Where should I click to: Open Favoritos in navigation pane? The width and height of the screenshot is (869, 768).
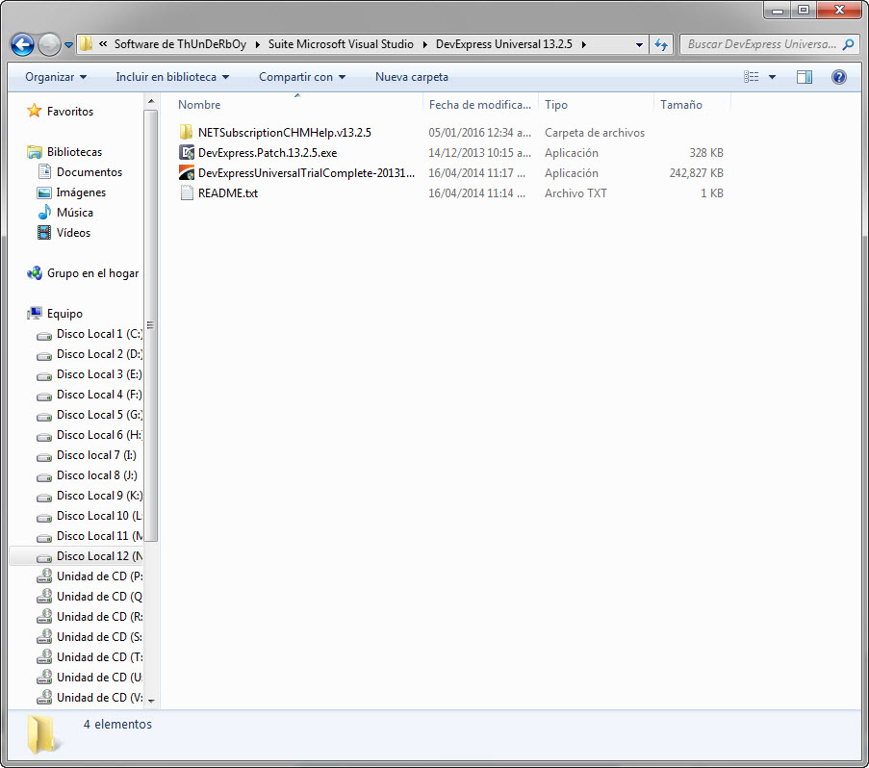(70, 112)
